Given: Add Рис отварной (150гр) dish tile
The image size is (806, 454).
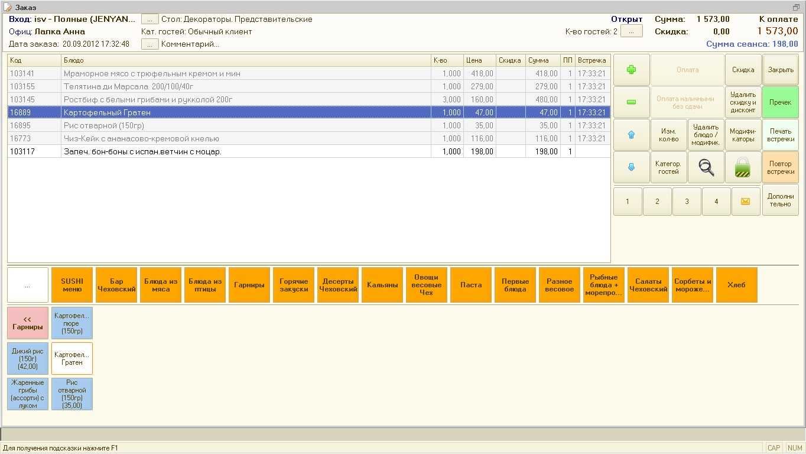Looking at the screenshot, I should click(72, 394).
